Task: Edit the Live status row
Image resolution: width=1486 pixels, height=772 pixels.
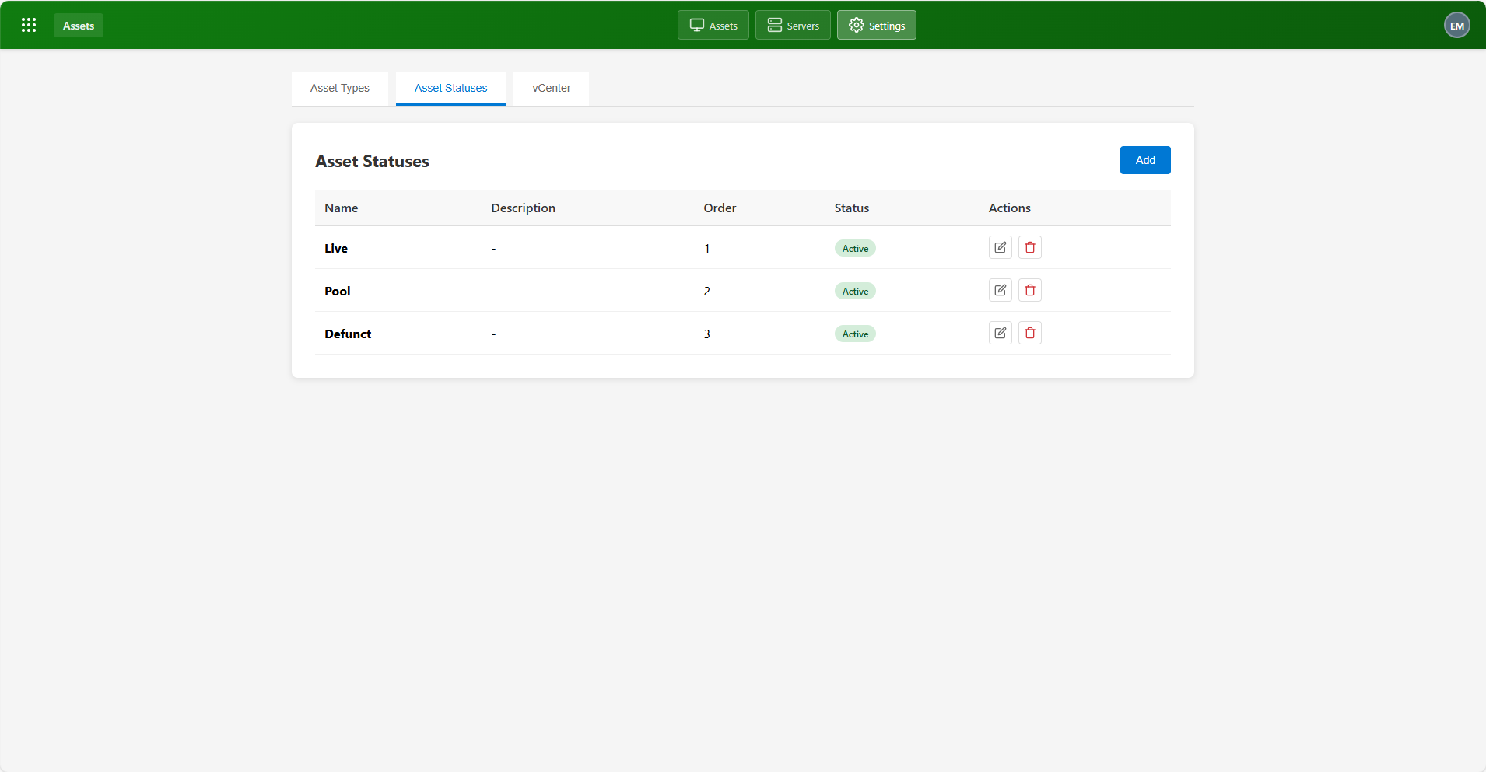Action: (x=1001, y=247)
